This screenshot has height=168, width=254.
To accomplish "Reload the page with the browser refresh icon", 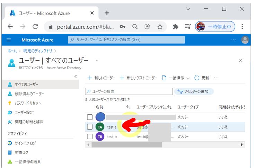I will (x=35, y=26).
